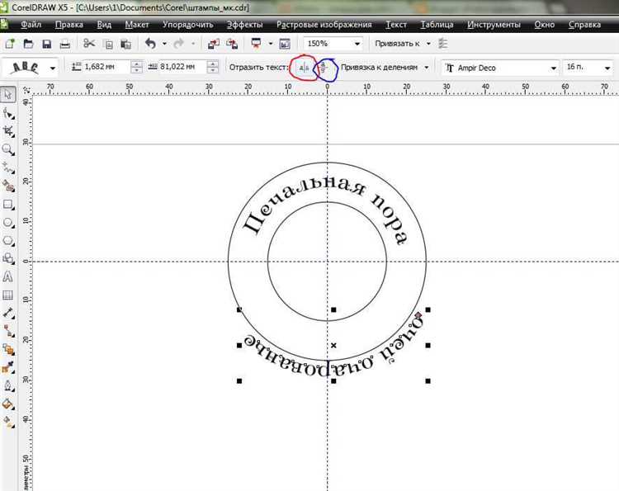Pick the Ellipse tool
Viewport: 619px width, 491px height.
coord(8,222)
